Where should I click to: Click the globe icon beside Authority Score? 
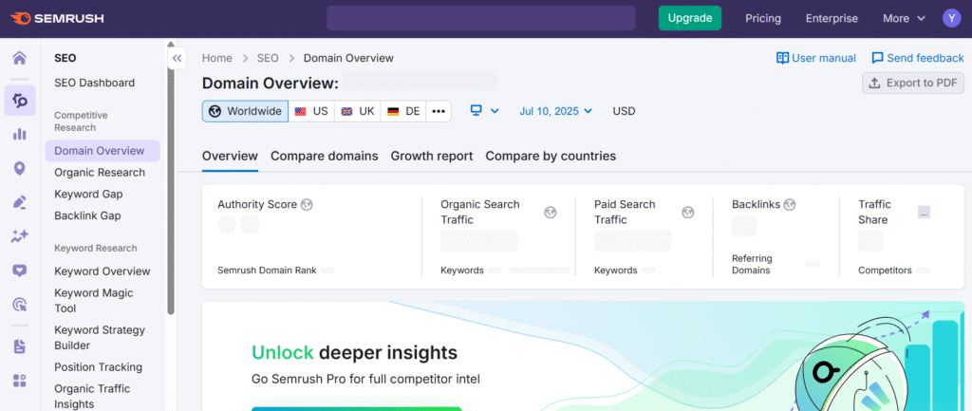click(307, 204)
